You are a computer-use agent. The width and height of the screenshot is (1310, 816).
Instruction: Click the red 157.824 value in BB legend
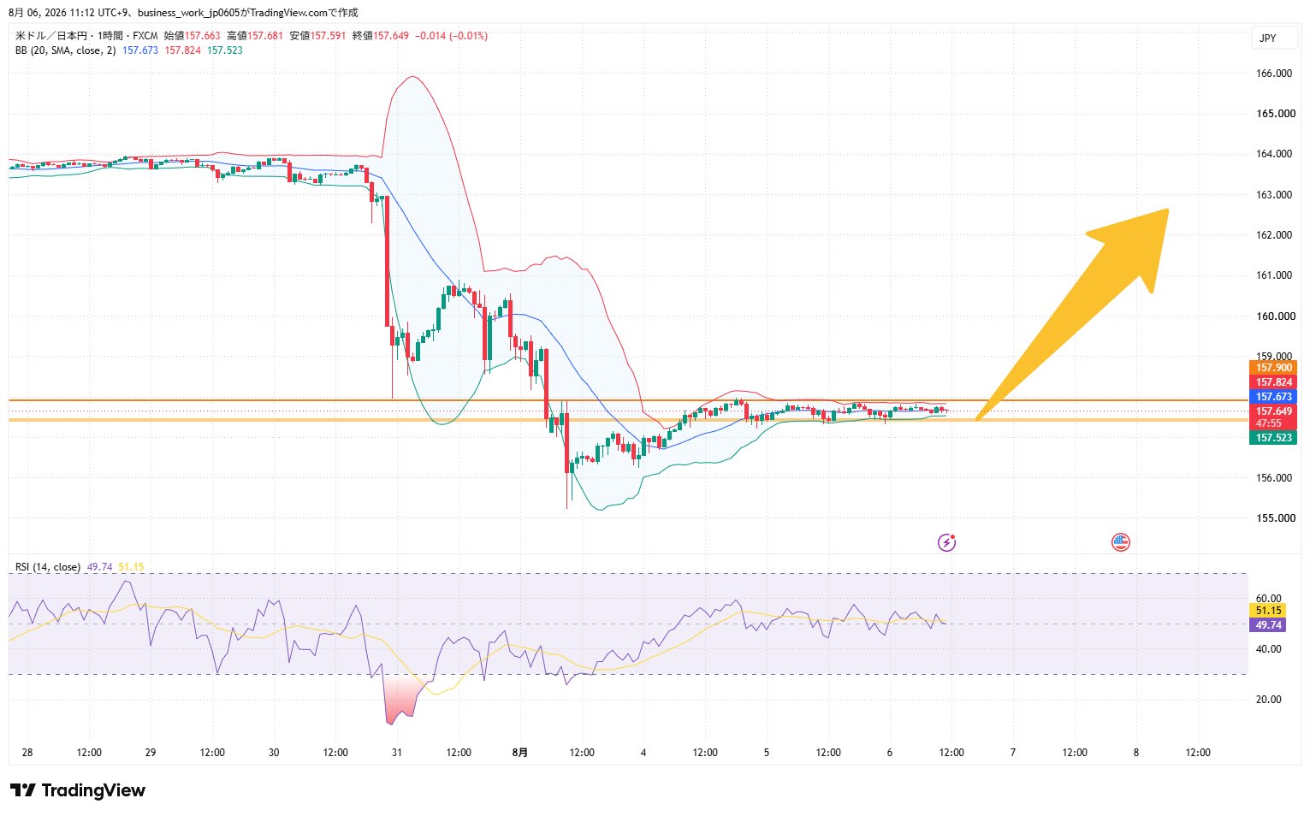(183, 50)
